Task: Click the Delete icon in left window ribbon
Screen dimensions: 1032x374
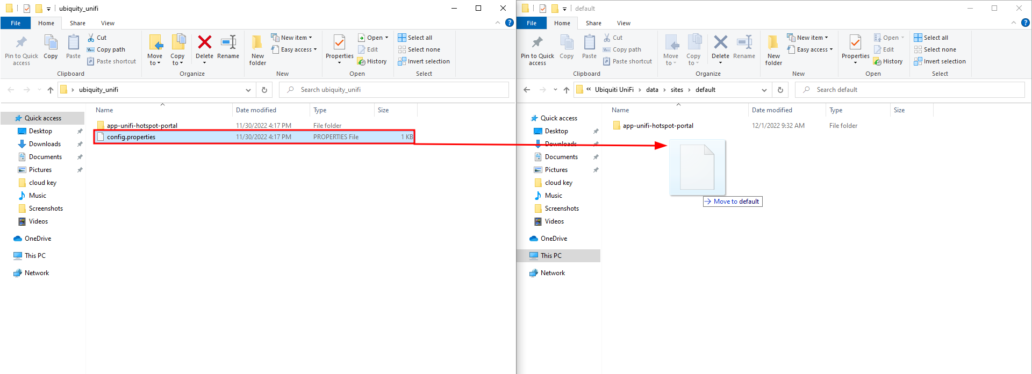Action: point(204,43)
